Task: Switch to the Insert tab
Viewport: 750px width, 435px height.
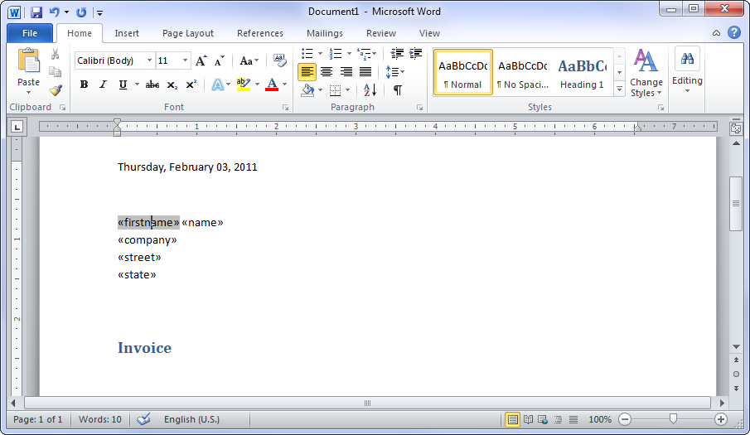Action: coord(127,33)
